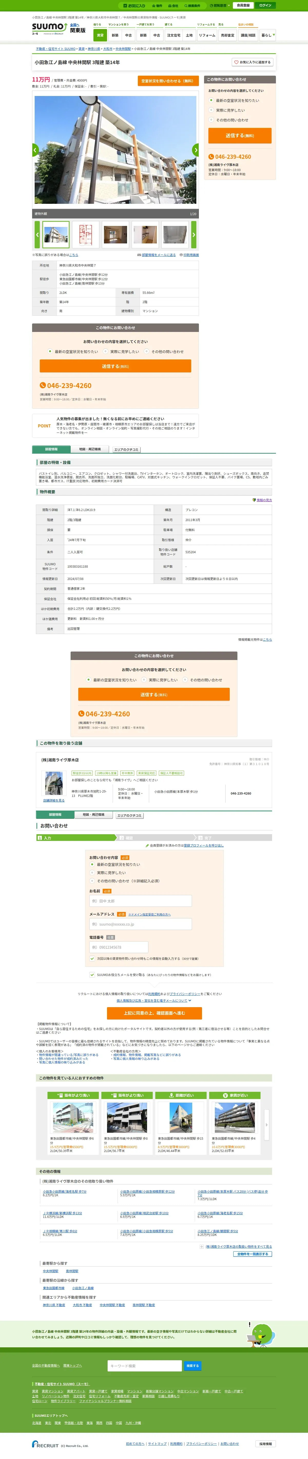Click 上記に同意の上、確認画面へ進む button

coord(154,1013)
